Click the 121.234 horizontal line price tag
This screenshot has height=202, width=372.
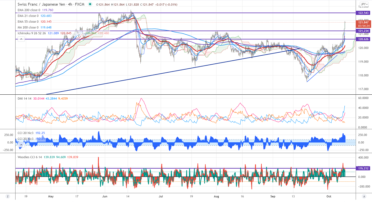[363, 31]
